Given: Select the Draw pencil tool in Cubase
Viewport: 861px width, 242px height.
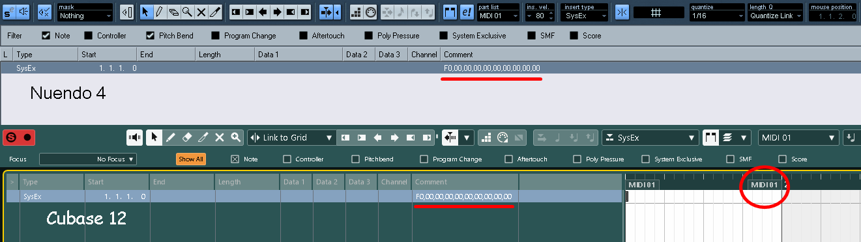Looking at the screenshot, I should pos(171,137).
